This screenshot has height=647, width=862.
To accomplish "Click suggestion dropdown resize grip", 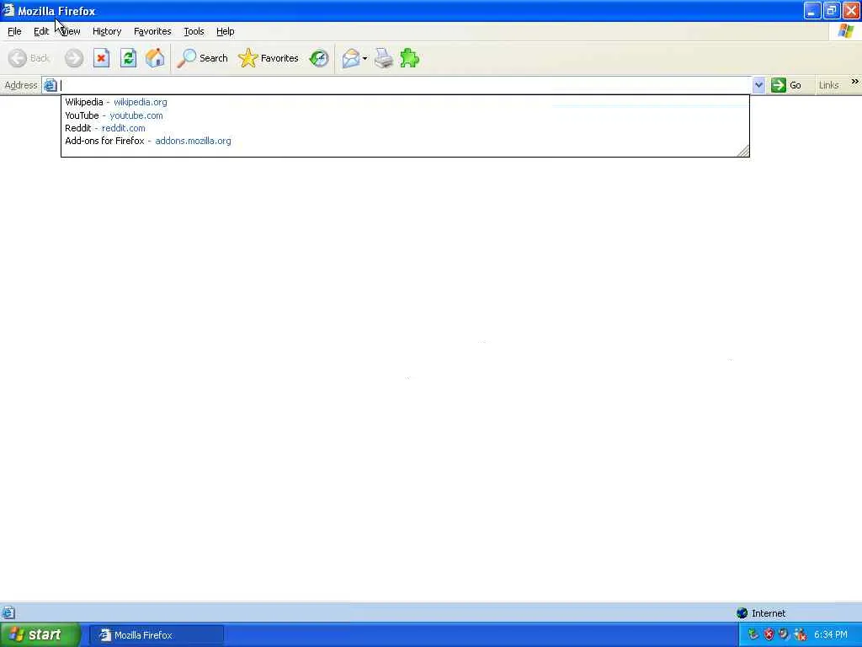I will pyautogui.click(x=742, y=151).
